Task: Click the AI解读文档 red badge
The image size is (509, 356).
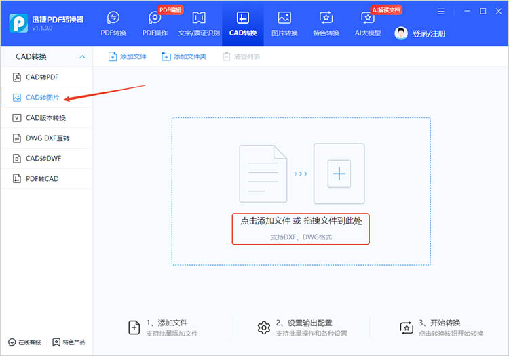Action: 386,10
